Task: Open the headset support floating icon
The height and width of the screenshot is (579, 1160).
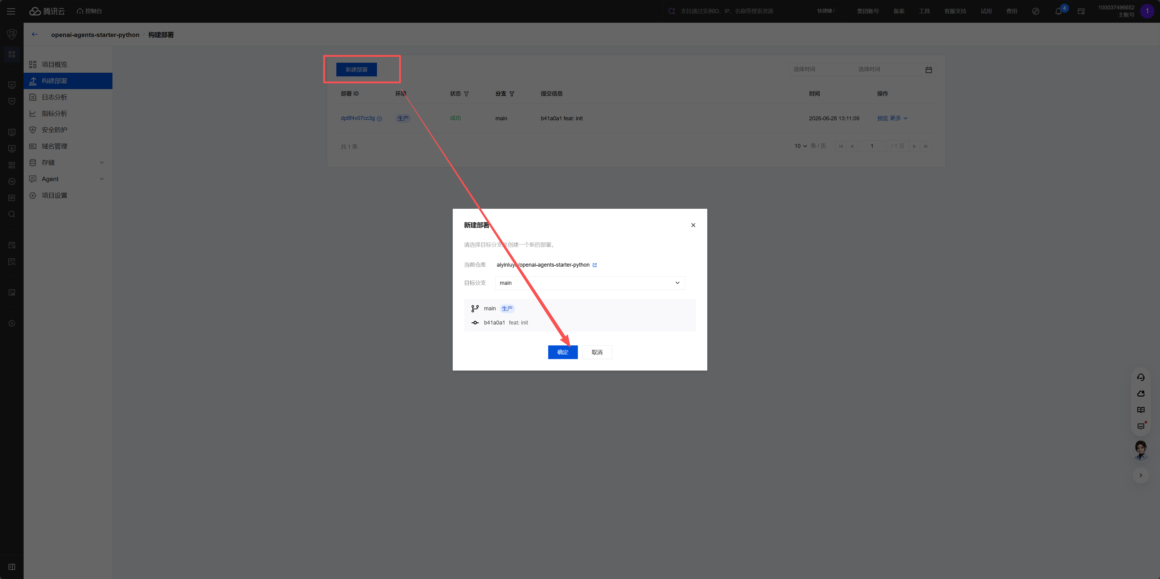Action: pos(1141,377)
